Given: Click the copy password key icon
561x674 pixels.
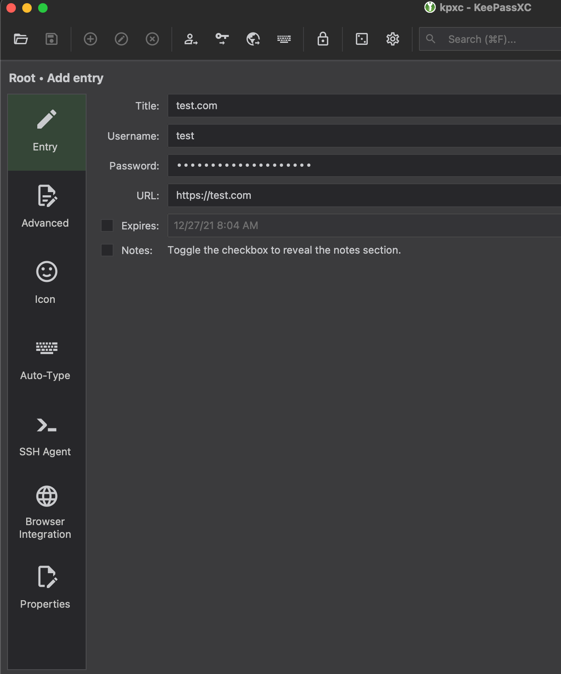Looking at the screenshot, I should pyautogui.click(x=222, y=39).
